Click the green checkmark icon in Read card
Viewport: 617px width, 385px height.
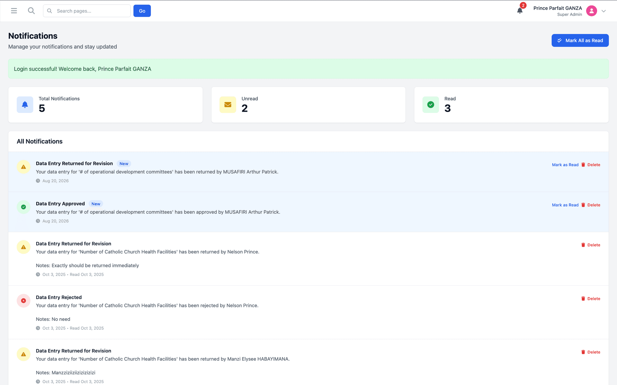pyautogui.click(x=431, y=105)
